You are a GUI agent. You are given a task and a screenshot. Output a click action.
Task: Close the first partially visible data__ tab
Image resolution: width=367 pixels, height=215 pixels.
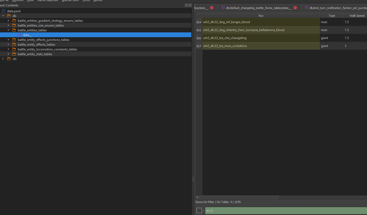[x=212, y=8]
